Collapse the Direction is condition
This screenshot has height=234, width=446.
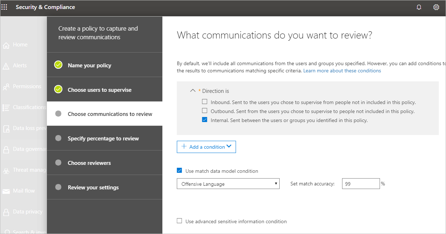point(193,90)
